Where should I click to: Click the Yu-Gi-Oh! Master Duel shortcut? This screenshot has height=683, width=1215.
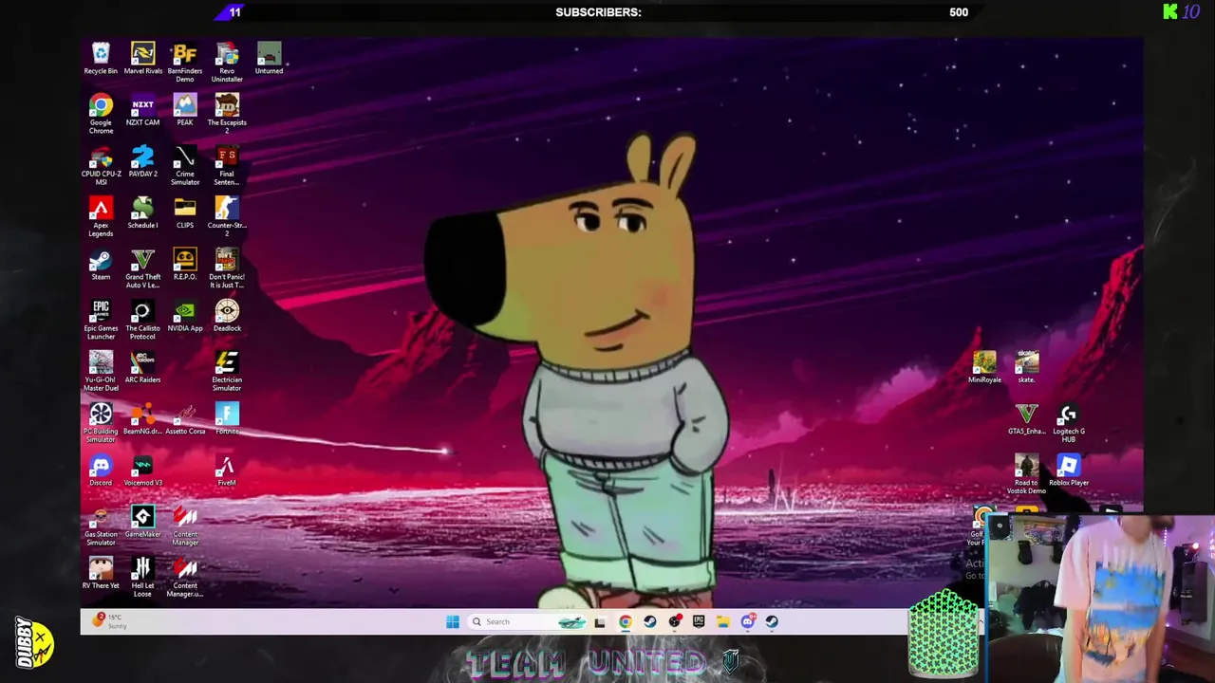click(x=101, y=370)
